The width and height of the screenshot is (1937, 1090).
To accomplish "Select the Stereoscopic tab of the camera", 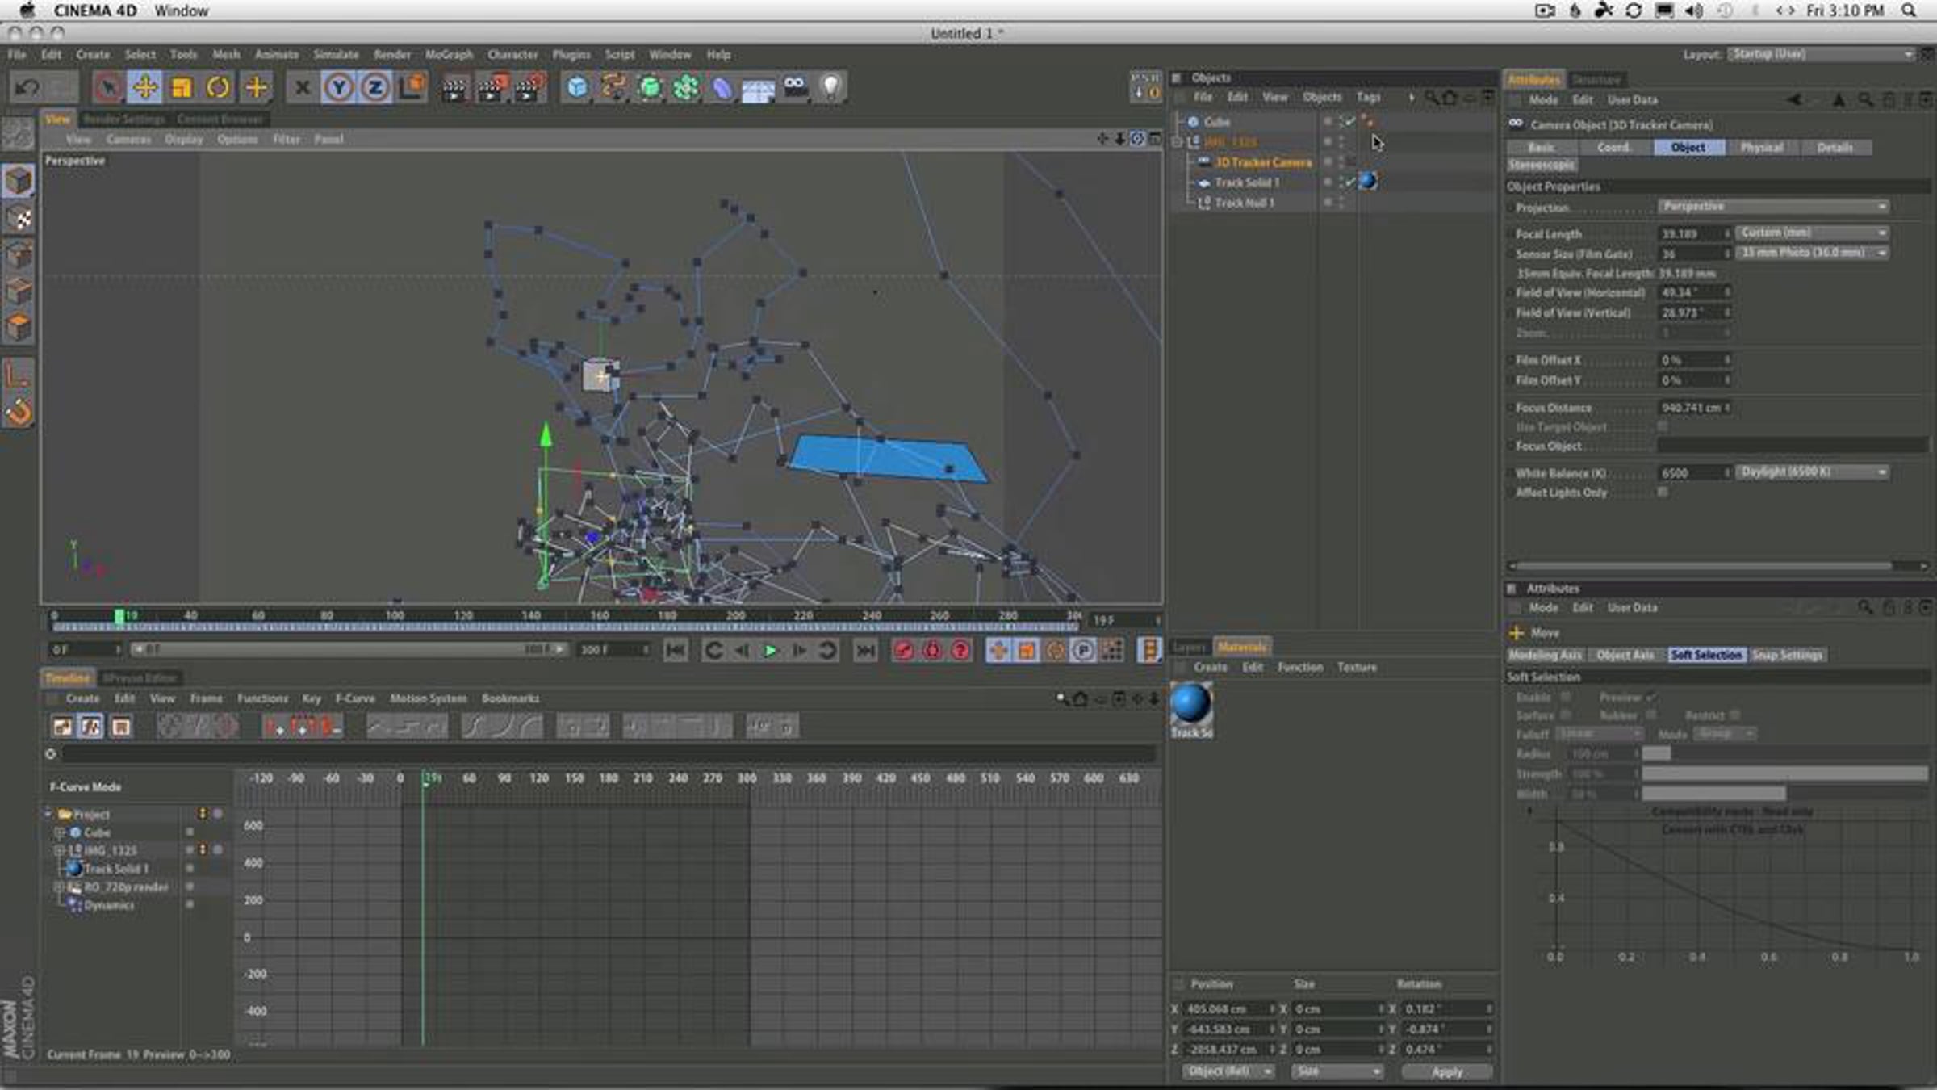I will coord(1542,166).
